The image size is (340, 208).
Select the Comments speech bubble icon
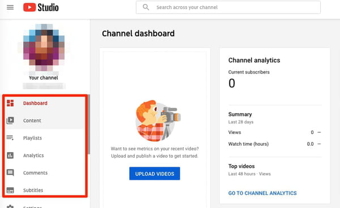coord(10,172)
